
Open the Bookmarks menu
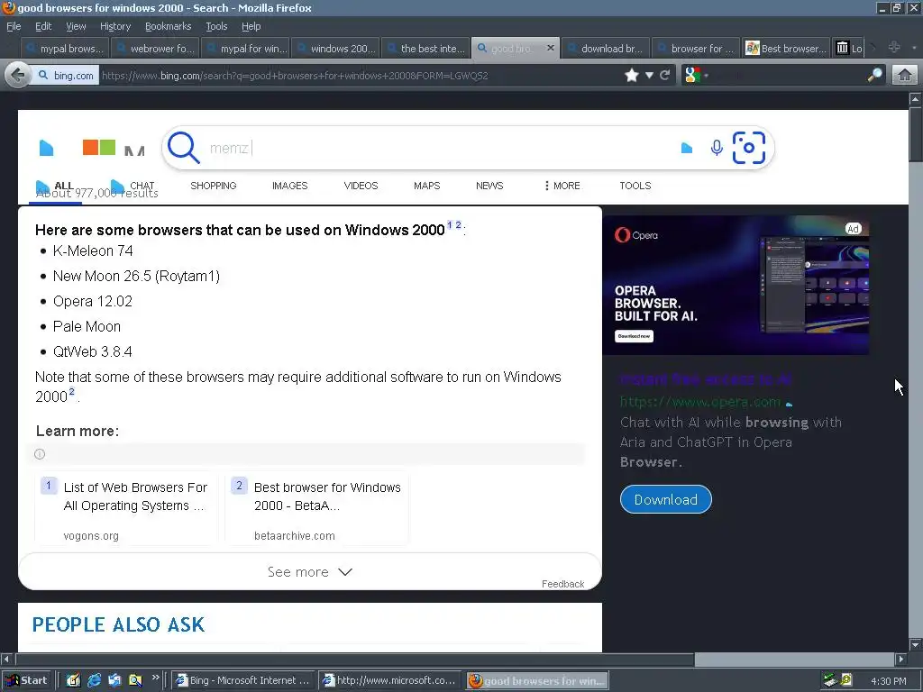[168, 26]
